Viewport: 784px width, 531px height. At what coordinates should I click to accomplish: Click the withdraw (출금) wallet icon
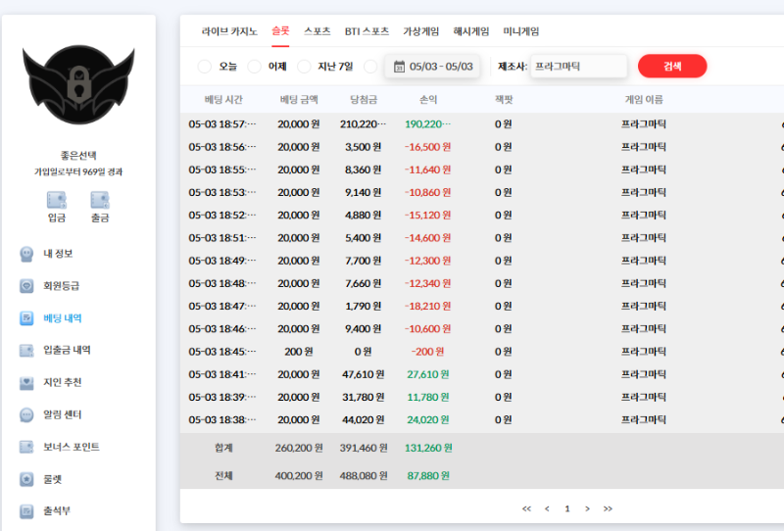(100, 200)
